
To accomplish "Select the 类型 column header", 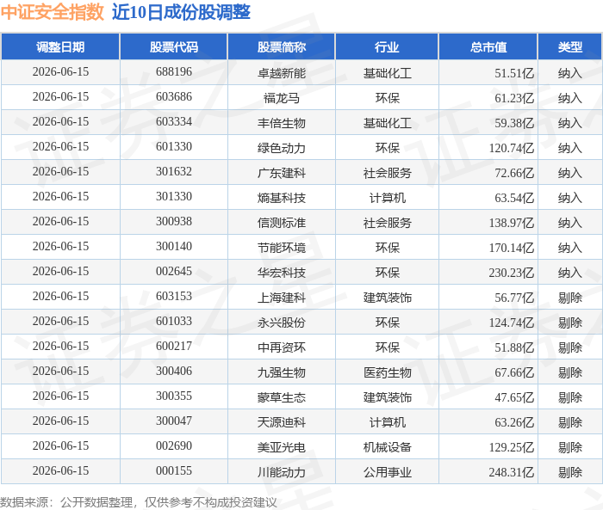I will coord(570,46).
